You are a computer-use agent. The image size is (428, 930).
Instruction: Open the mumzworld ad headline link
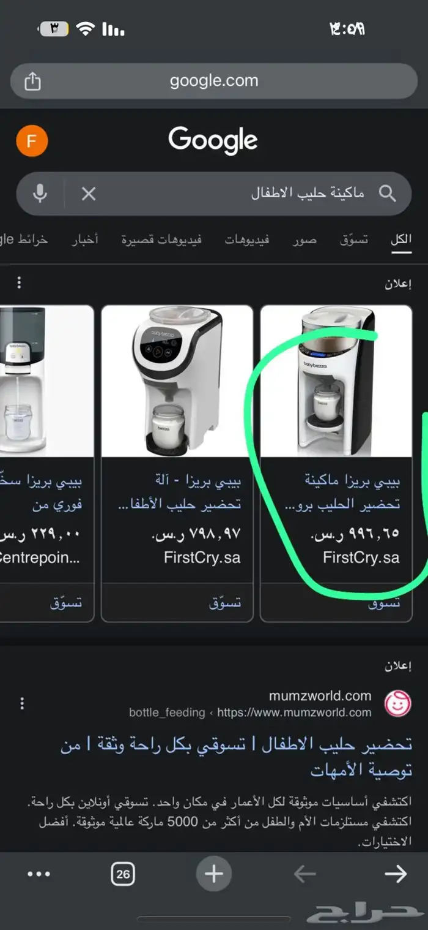[236, 757]
